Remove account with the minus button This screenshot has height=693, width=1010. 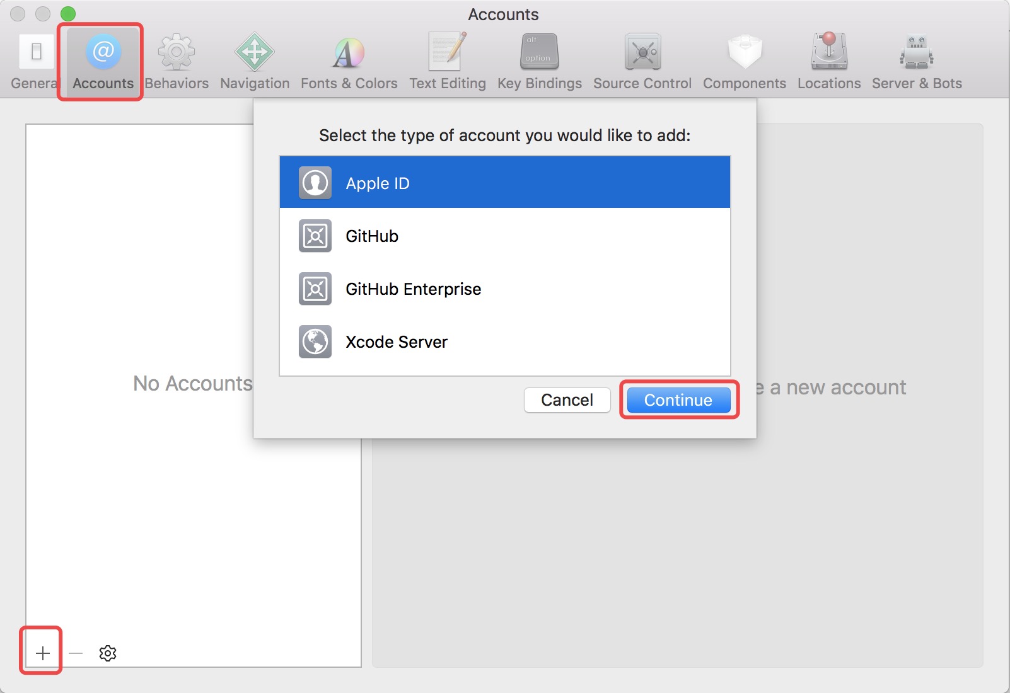point(76,653)
